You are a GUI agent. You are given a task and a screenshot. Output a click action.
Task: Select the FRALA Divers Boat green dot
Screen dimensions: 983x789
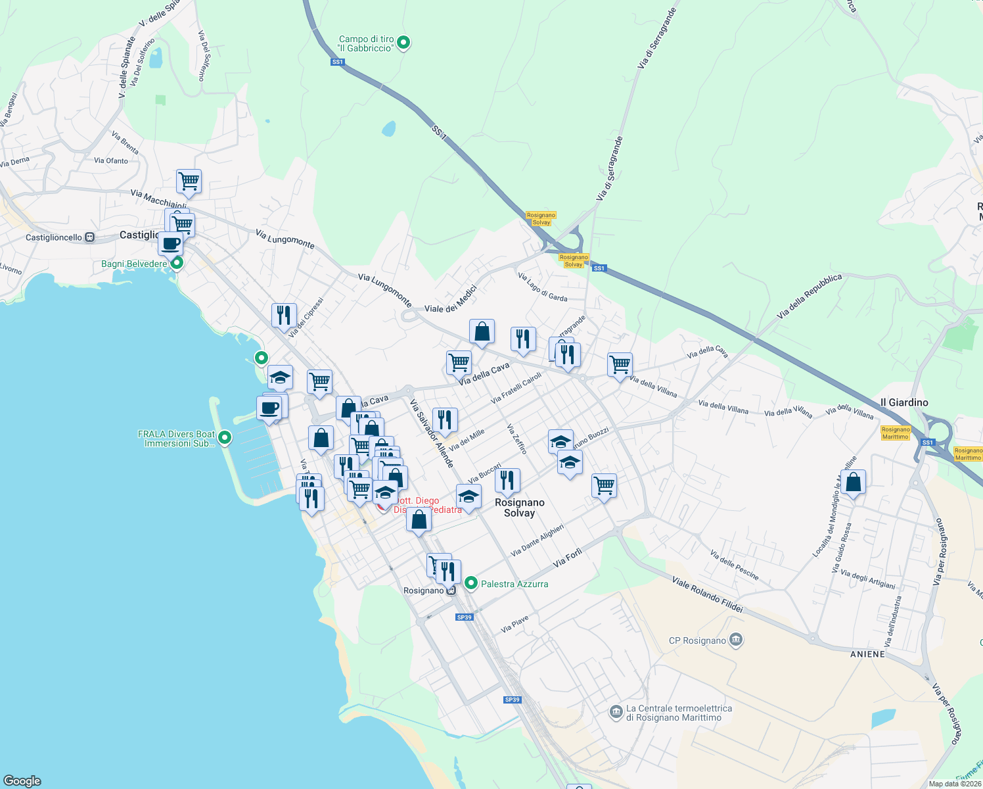[x=224, y=436]
